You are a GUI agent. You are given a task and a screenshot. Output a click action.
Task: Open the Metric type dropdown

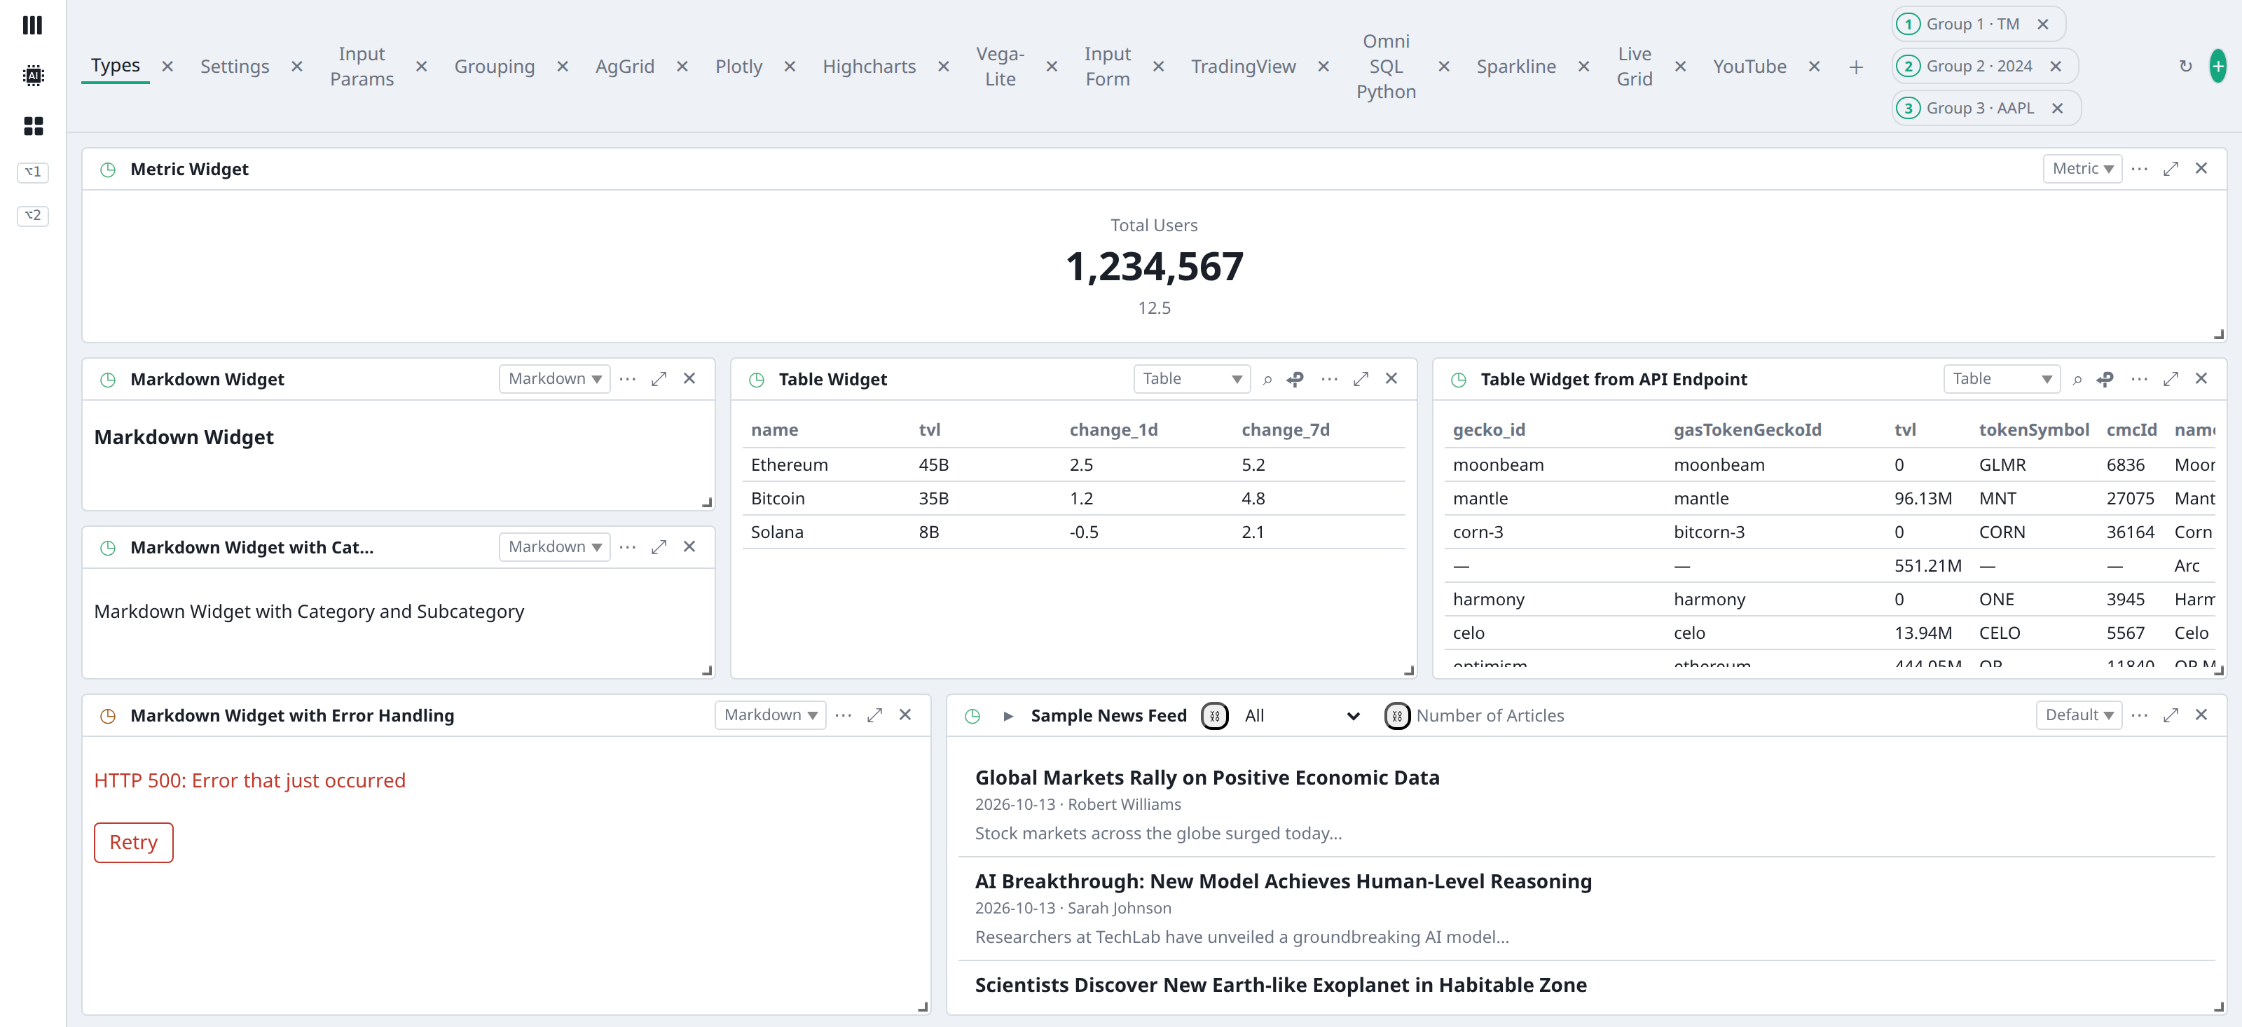point(2082,169)
